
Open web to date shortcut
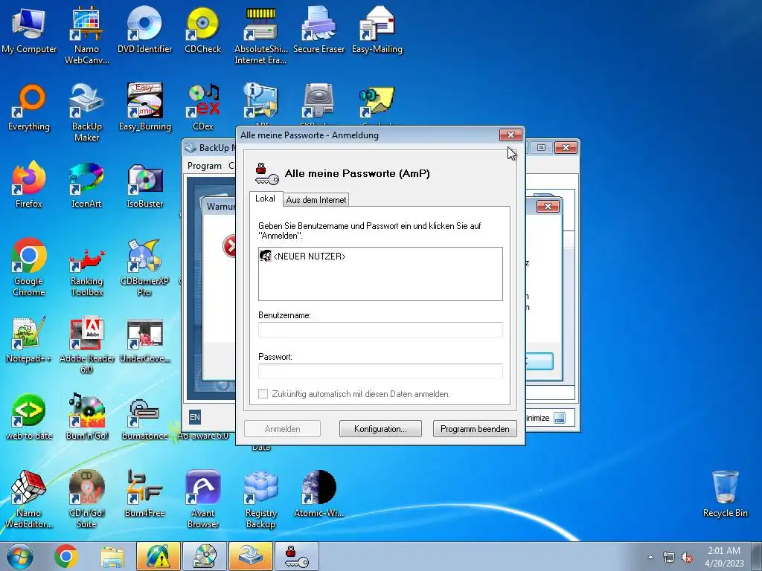coord(29,416)
